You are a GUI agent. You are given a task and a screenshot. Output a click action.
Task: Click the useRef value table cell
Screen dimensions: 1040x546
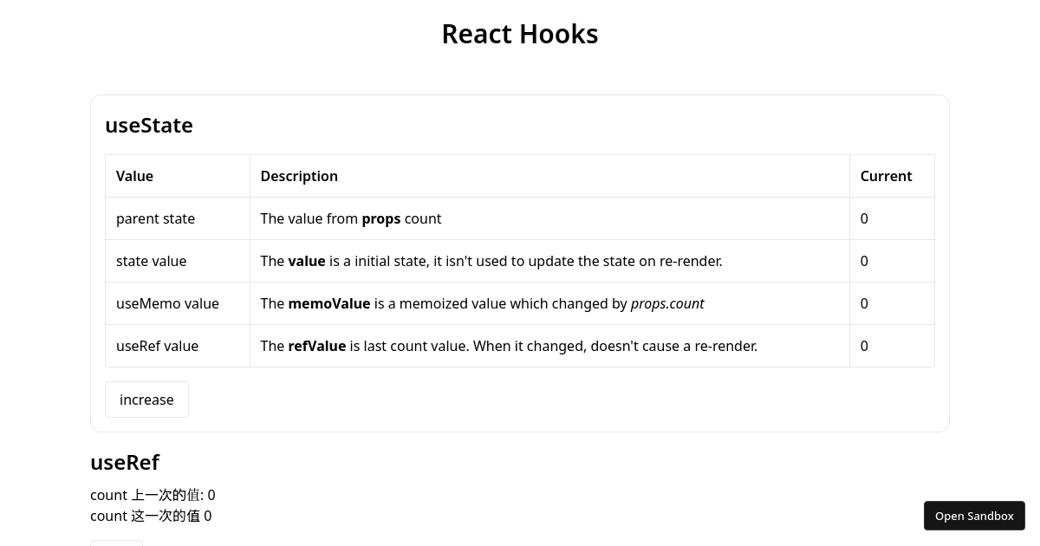pyautogui.click(x=158, y=346)
